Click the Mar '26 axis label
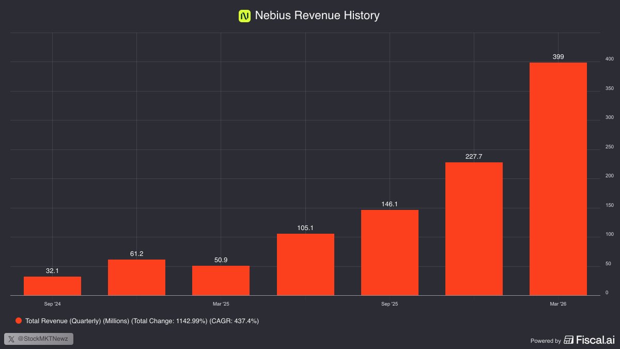This screenshot has width=620, height=349. tap(558, 304)
